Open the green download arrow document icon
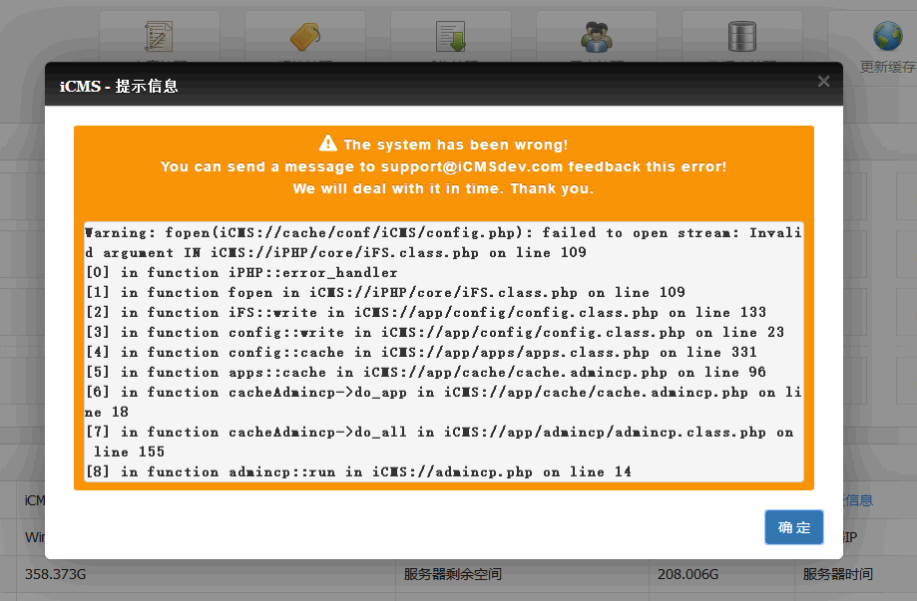This screenshot has width=917, height=601. 450,36
